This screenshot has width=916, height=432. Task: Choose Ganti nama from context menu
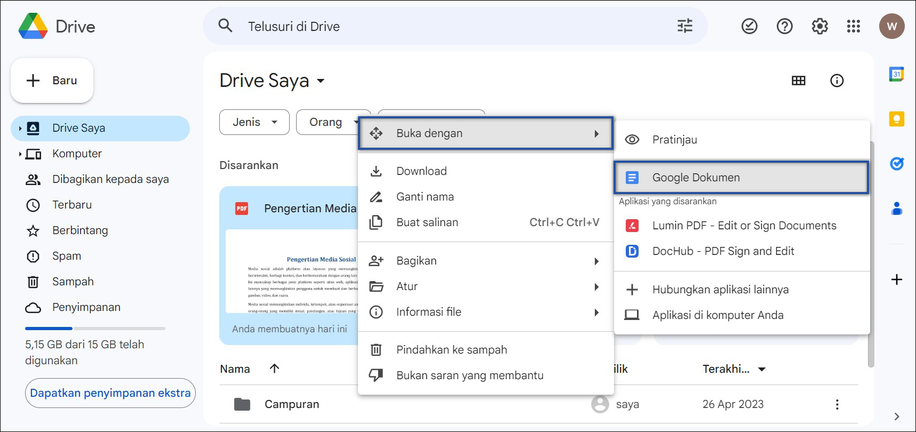485,197
